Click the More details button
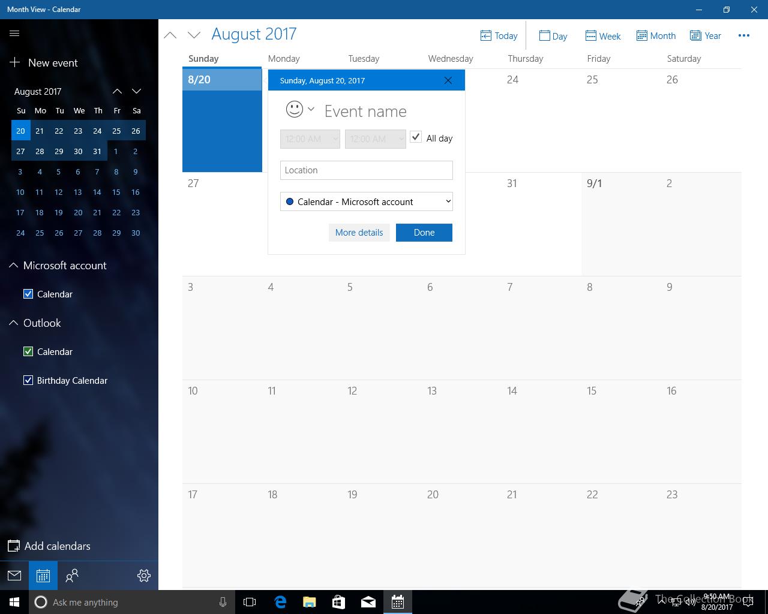The width and height of the screenshot is (768, 614). coord(359,233)
